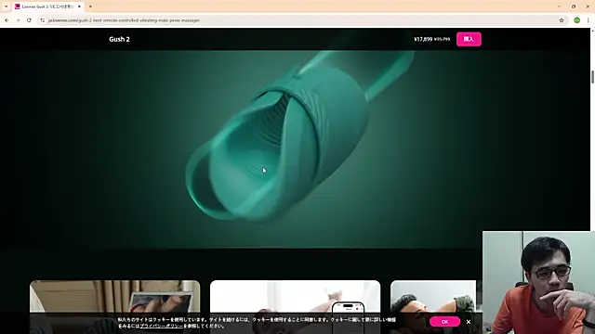This screenshot has height=334, width=595.
Task: Open the green profile avatar icon
Action: pos(576,20)
